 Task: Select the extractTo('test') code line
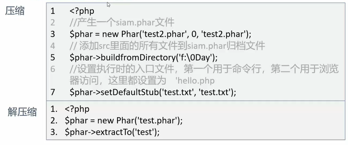point(112,132)
